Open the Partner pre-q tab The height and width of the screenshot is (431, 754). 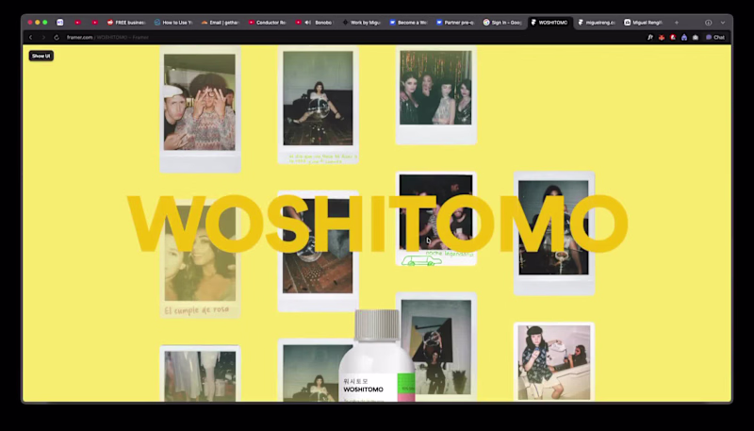[x=455, y=22]
